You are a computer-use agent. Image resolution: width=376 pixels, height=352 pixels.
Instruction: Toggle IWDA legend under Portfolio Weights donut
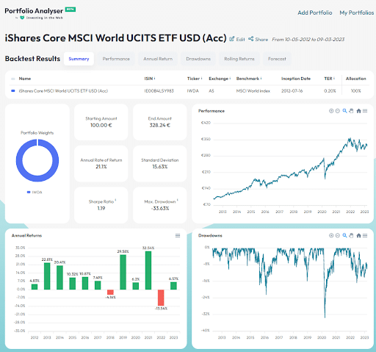pyautogui.click(x=35, y=193)
